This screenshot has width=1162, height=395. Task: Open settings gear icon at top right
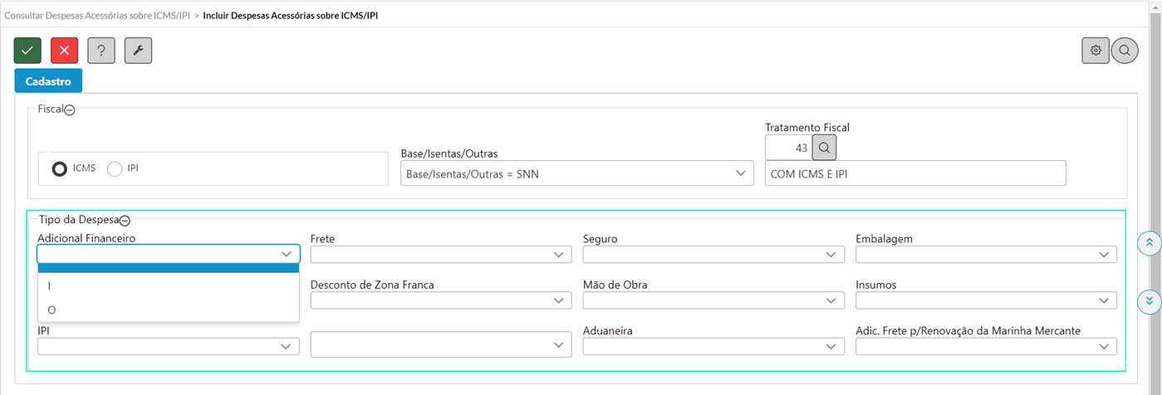(1096, 51)
